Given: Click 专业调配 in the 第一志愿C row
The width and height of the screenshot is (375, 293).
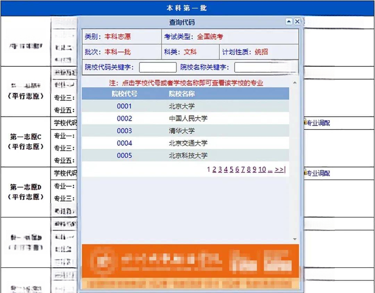Looking at the screenshot, I should point(318,123).
